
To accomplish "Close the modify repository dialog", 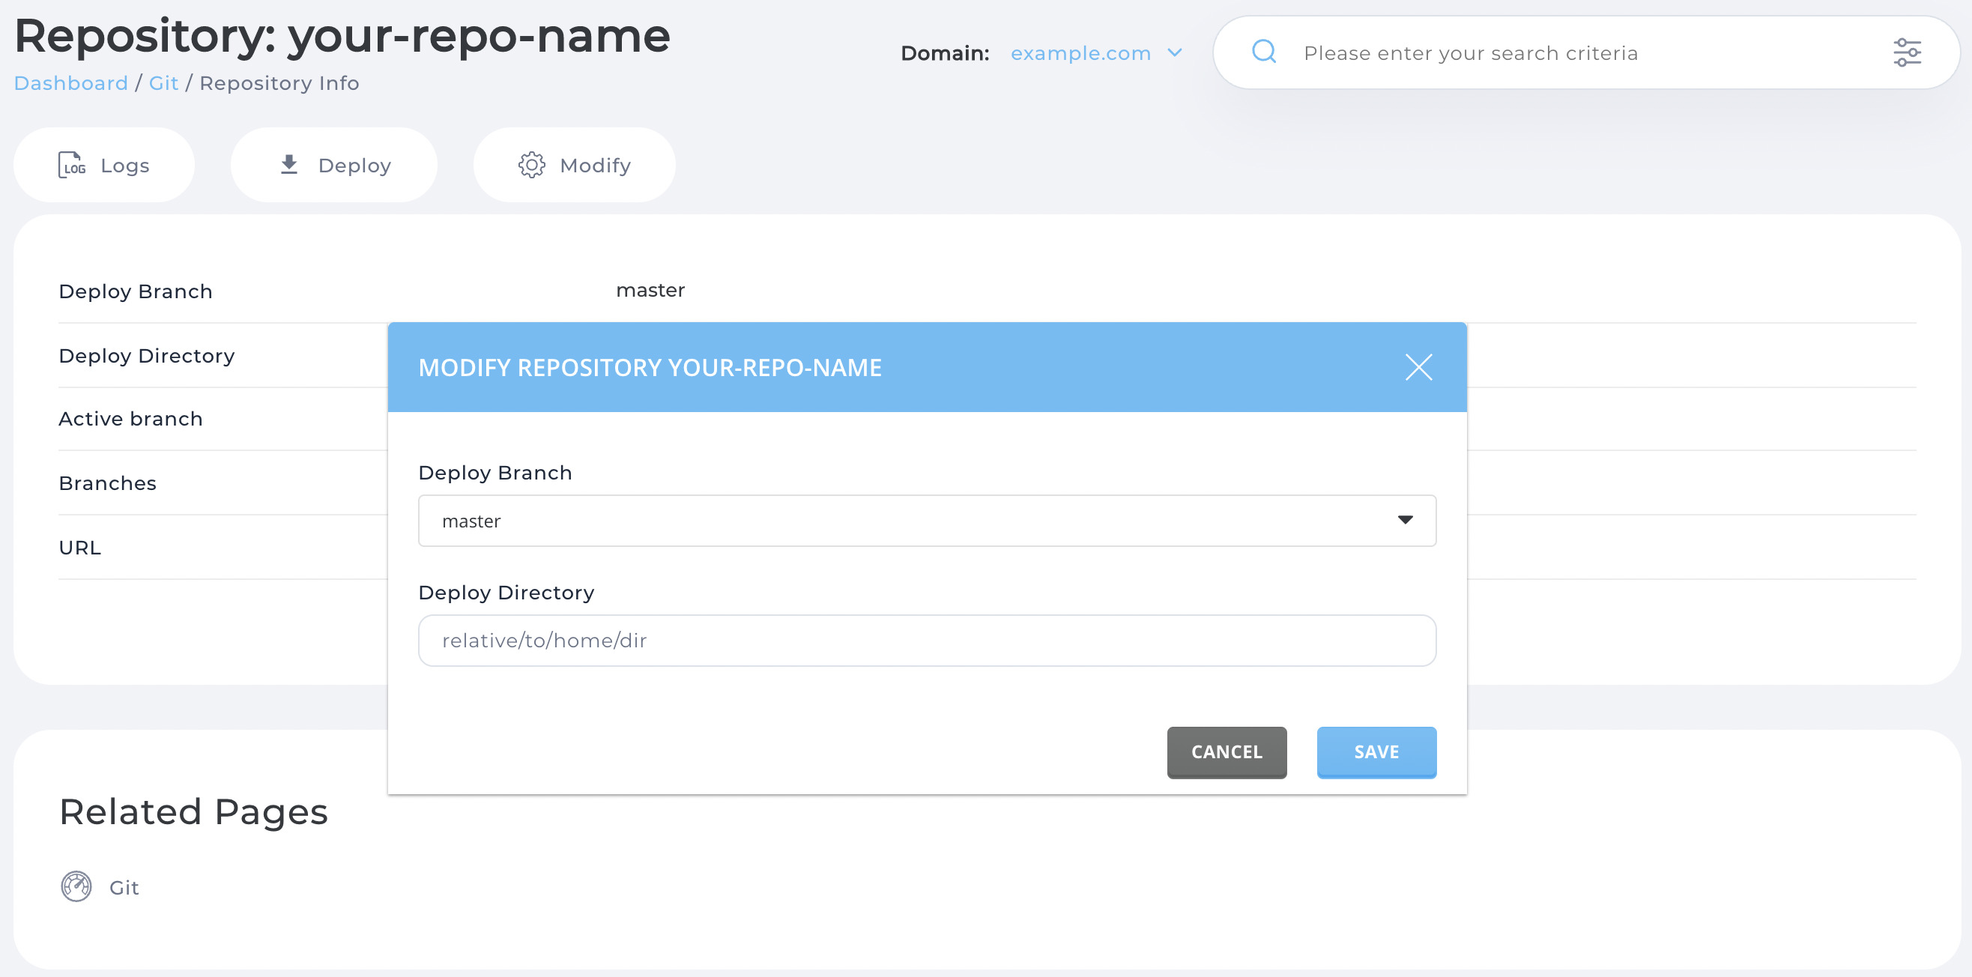I will coord(1419,367).
